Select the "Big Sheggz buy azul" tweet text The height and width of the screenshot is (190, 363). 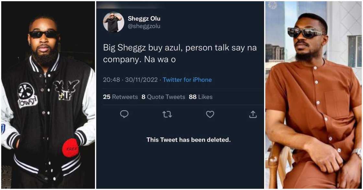pyautogui.click(x=180, y=54)
